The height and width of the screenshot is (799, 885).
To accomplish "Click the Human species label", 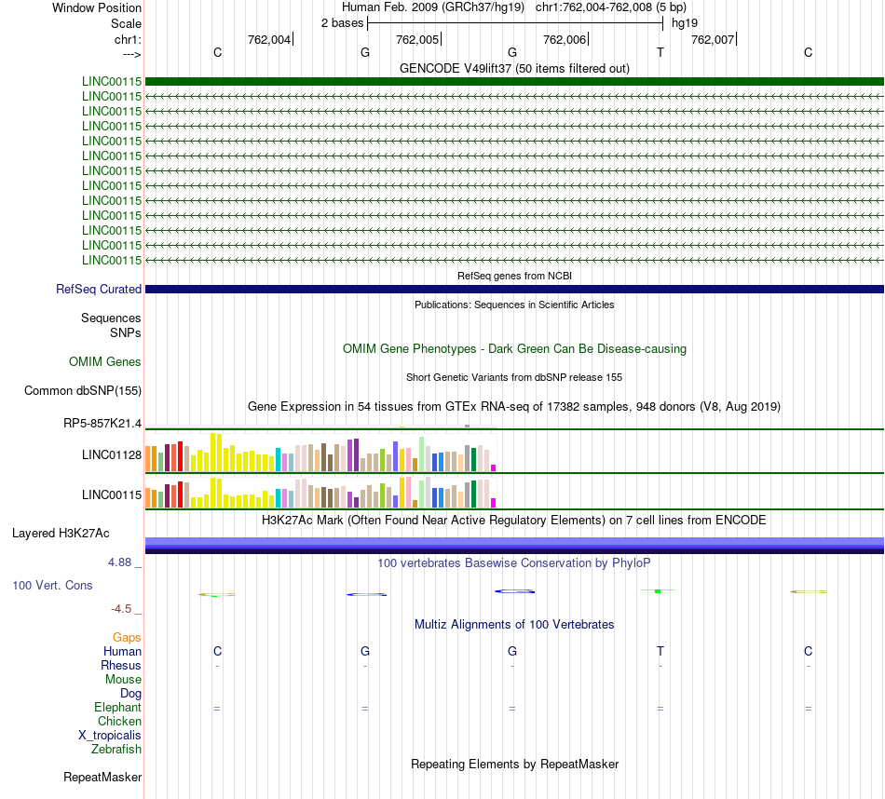I will point(122,651).
